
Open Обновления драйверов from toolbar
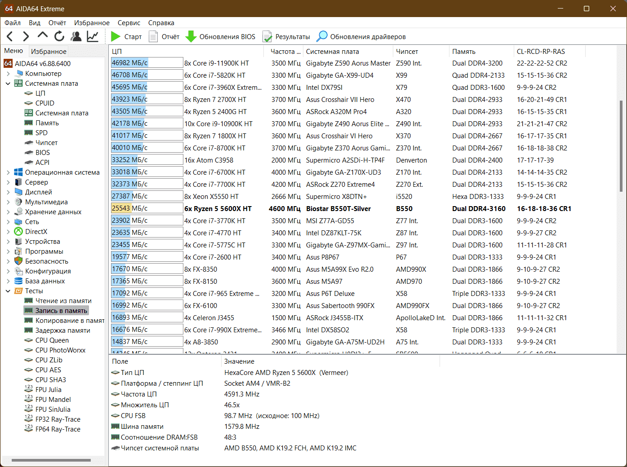click(361, 37)
